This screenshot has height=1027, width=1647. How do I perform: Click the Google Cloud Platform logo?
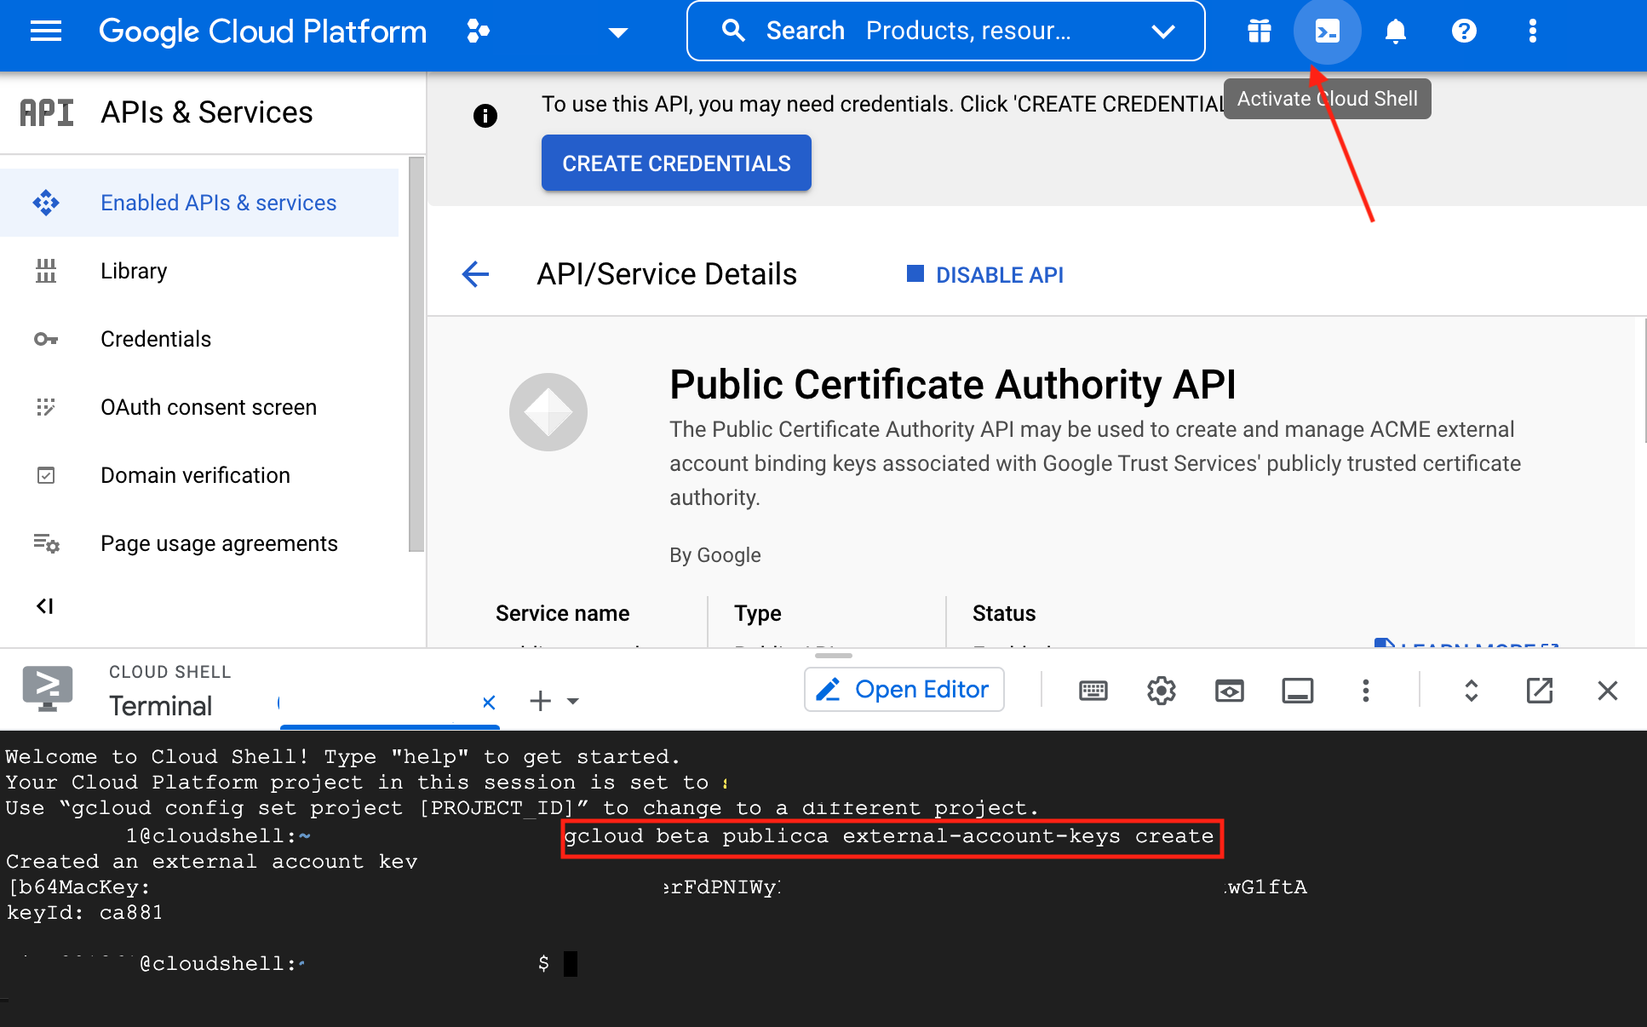(262, 32)
